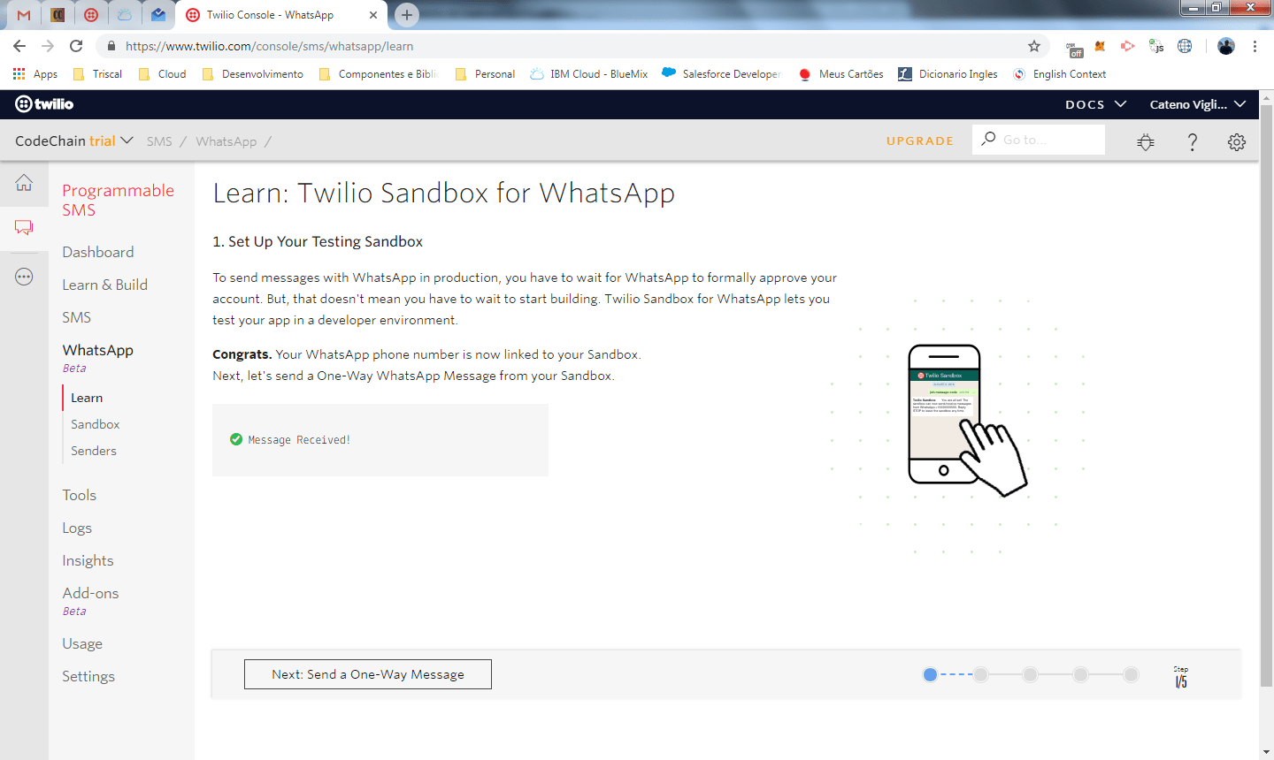Open Insights sidebar item
The width and height of the screenshot is (1274, 760).
pyautogui.click(x=88, y=560)
